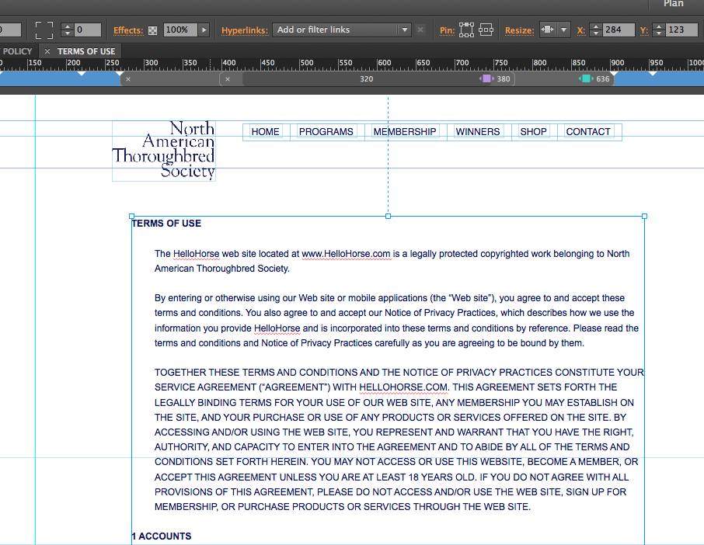Select the North American Thoroughbred Society logo

(164, 151)
